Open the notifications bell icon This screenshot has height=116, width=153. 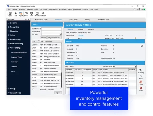134,9
